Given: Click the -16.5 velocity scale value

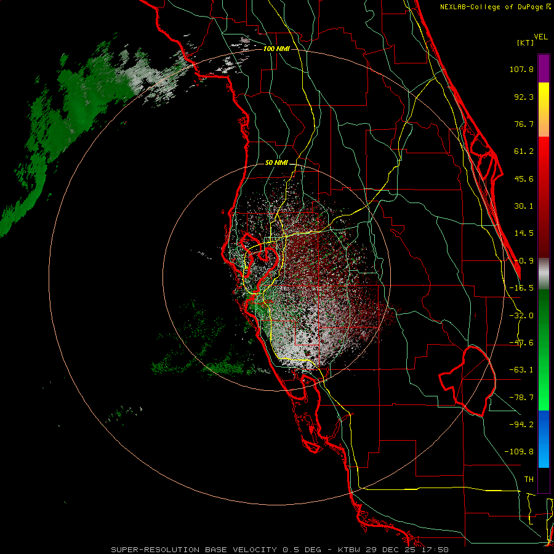Looking at the screenshot, I should (521, 288).
